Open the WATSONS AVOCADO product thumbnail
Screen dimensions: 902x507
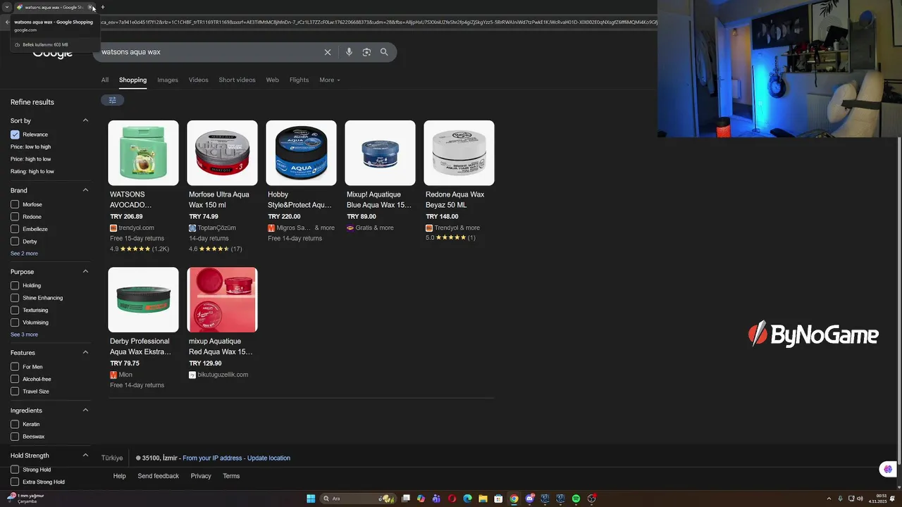click(143, 153)
